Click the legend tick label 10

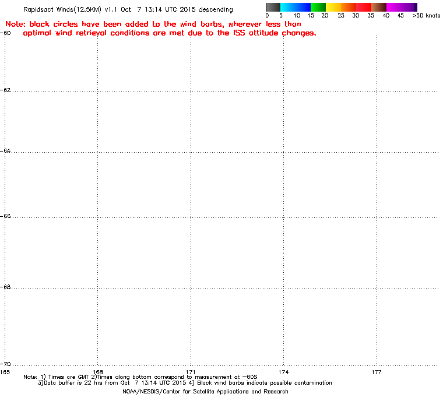[x=297, y=16]
